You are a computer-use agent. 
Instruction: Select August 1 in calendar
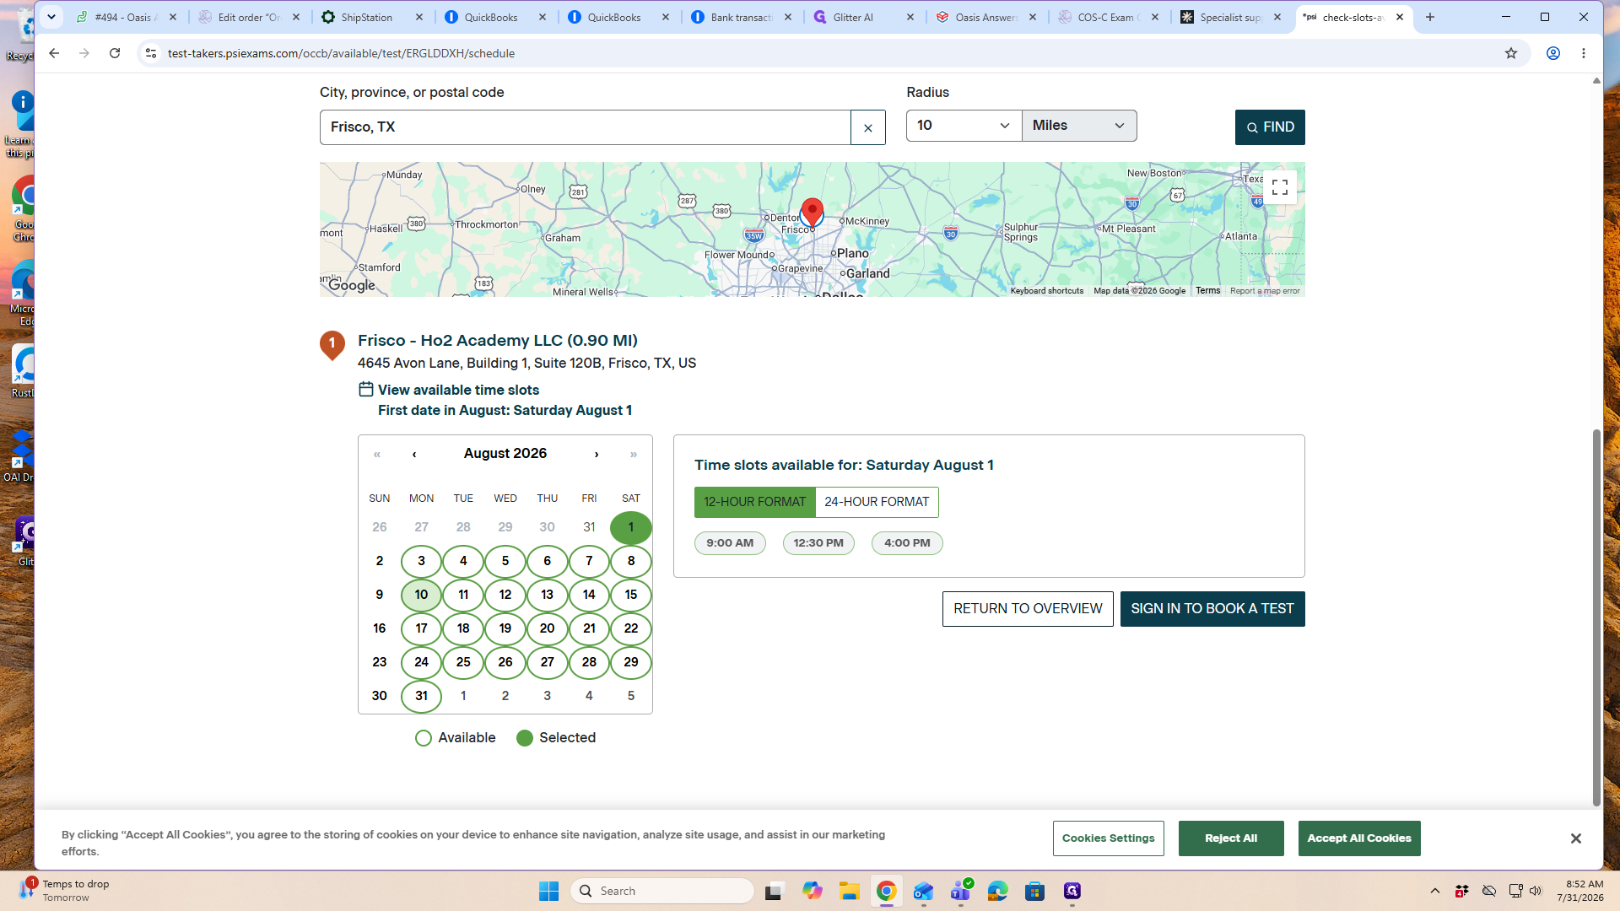[631, 527]
